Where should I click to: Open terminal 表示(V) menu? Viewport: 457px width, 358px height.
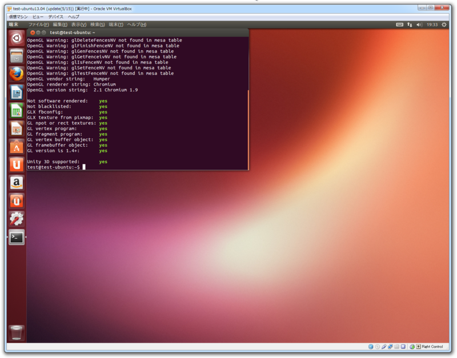tap(79, 25)
